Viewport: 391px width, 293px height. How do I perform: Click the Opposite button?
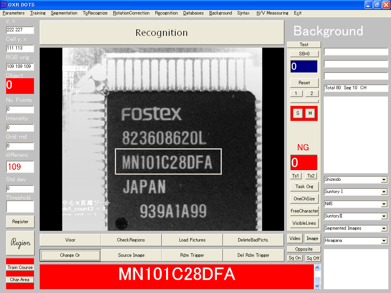click(304, 249)
